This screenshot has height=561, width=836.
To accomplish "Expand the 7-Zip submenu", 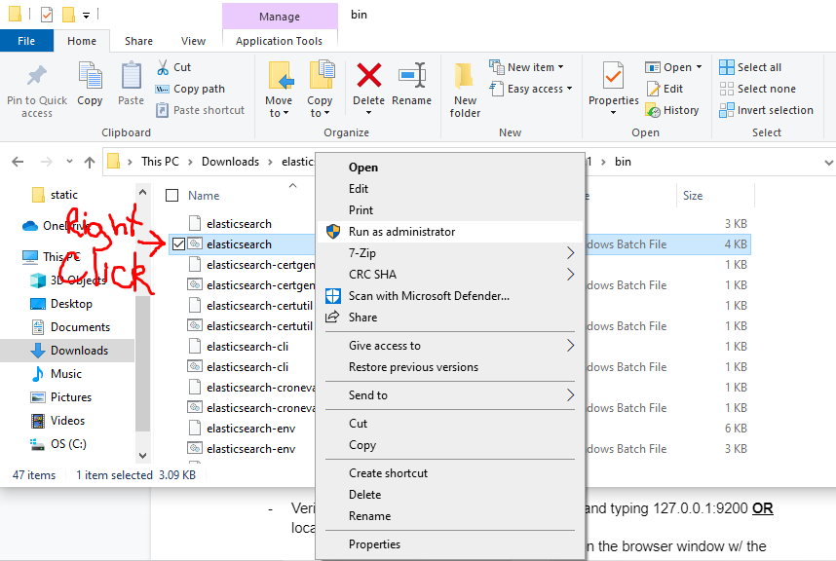I will tap(570, 253).
